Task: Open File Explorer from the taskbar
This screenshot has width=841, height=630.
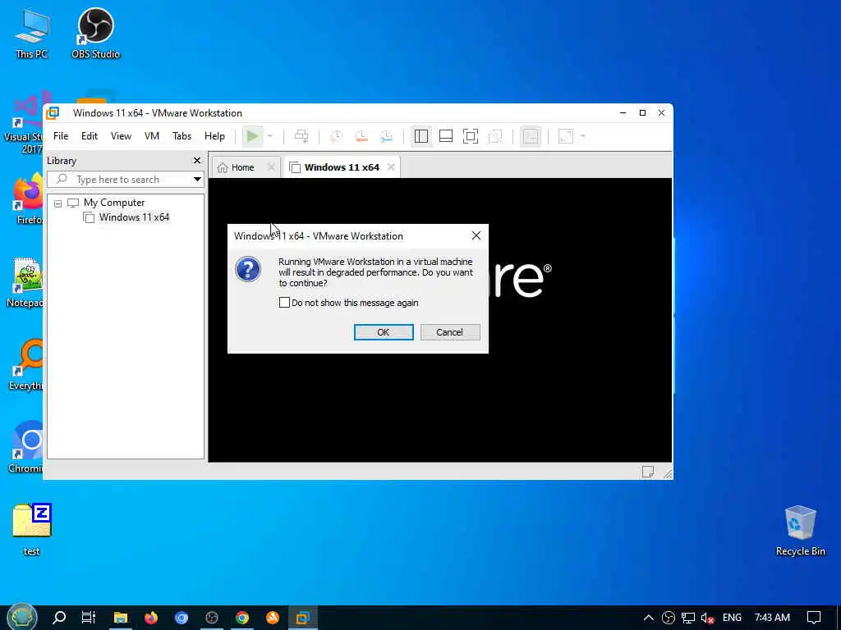Action: [x=120, y=618]
